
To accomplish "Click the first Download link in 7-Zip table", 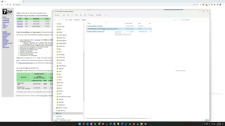I will [20, 21].
